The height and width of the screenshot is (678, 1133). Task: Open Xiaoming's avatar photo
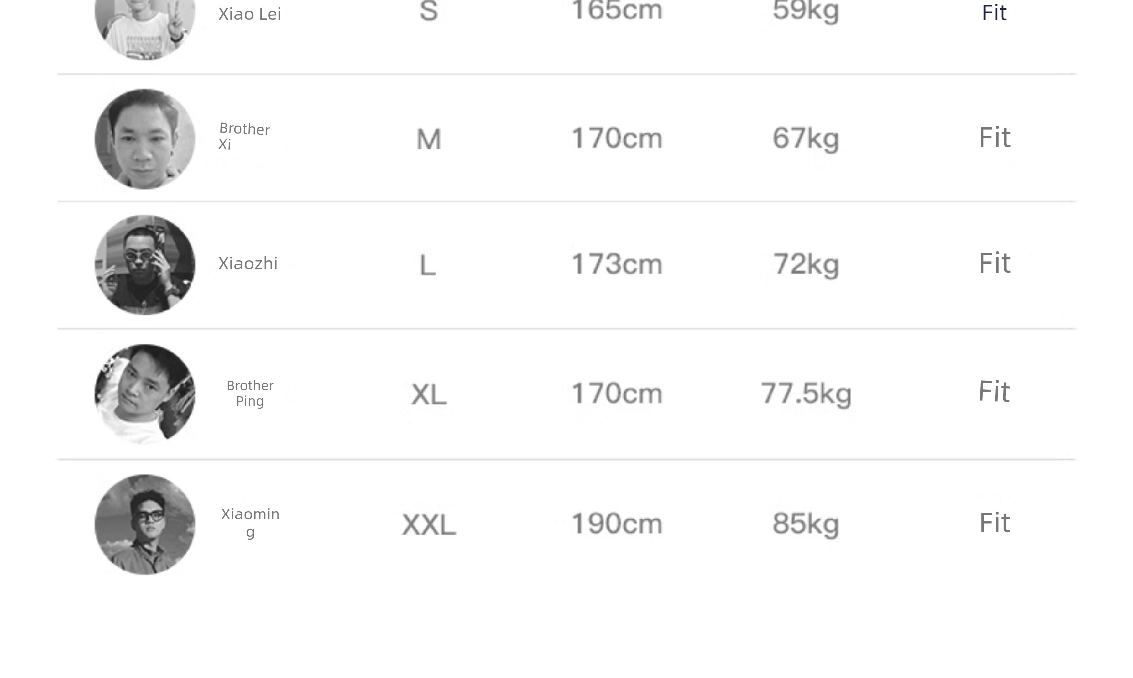pyautogui.click(x=145, y=524)
